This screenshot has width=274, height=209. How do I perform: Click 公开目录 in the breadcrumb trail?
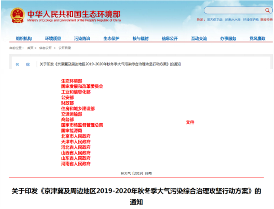click(64, 48)
